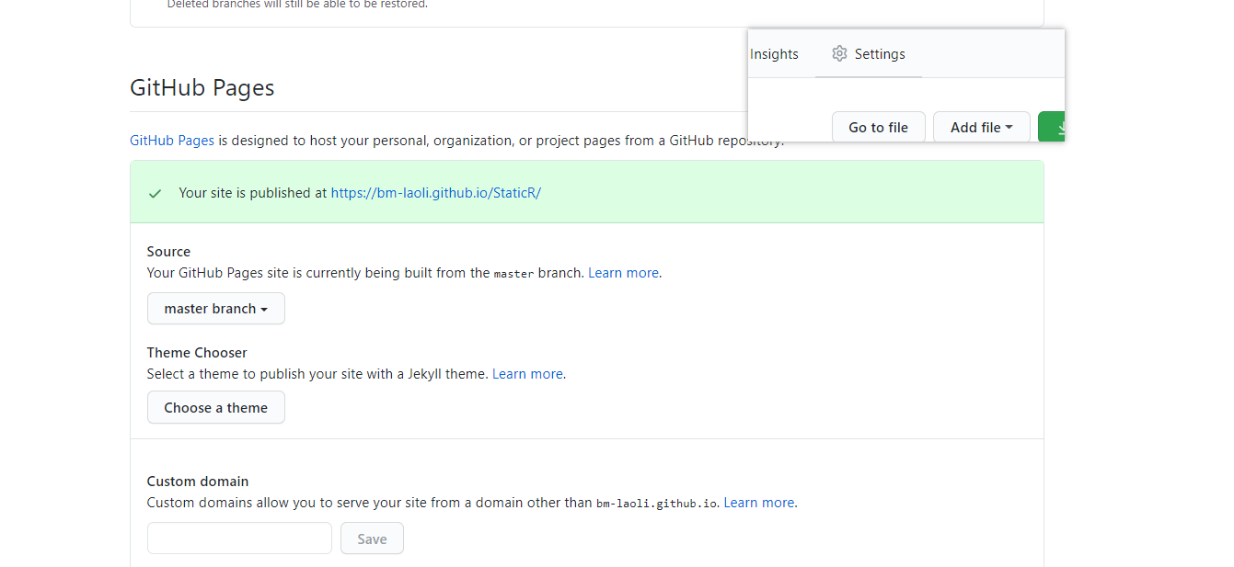This screenshot has height=567, width=1234.
Task: Follow the blue GitHub Pages link
Action: point(172,141)
